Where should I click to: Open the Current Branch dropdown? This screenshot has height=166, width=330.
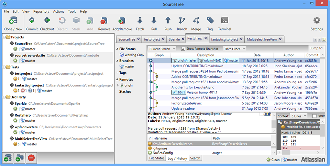pyautogui.click(x=162, y=49)
